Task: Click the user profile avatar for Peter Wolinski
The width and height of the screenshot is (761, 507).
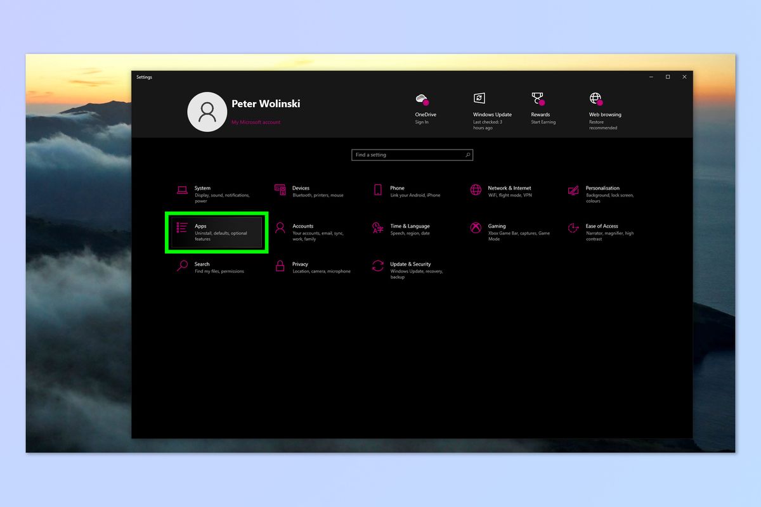Action: coord(207,112)
